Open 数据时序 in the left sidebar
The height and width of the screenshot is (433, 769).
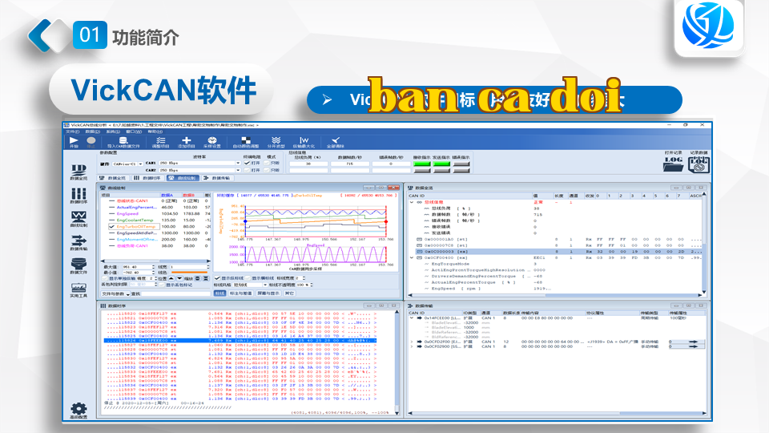click(x=79, y=196)
